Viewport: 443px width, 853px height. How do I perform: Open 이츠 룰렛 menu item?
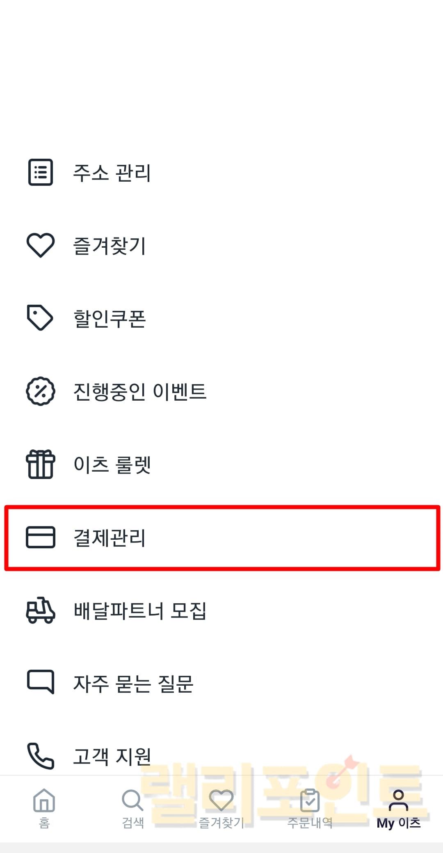(x=112, y=465)
